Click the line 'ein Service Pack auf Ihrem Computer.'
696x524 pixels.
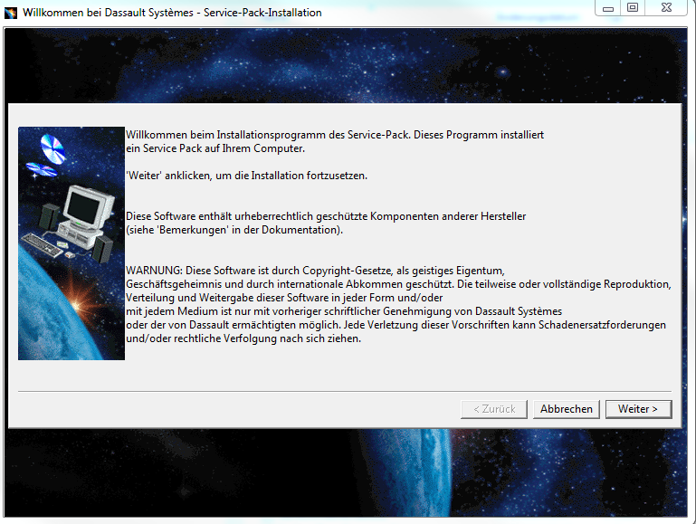tap(215, 148)
